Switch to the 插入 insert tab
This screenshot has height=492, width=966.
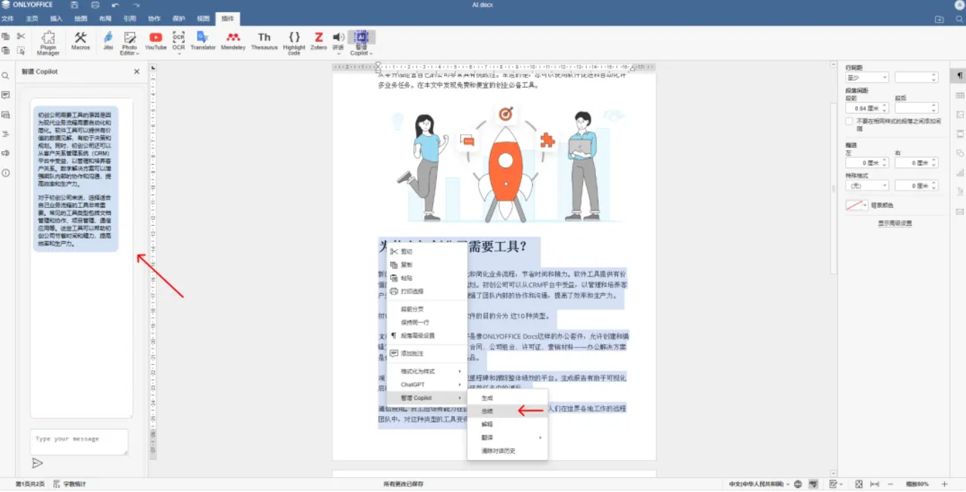click(x=56, y=19)
